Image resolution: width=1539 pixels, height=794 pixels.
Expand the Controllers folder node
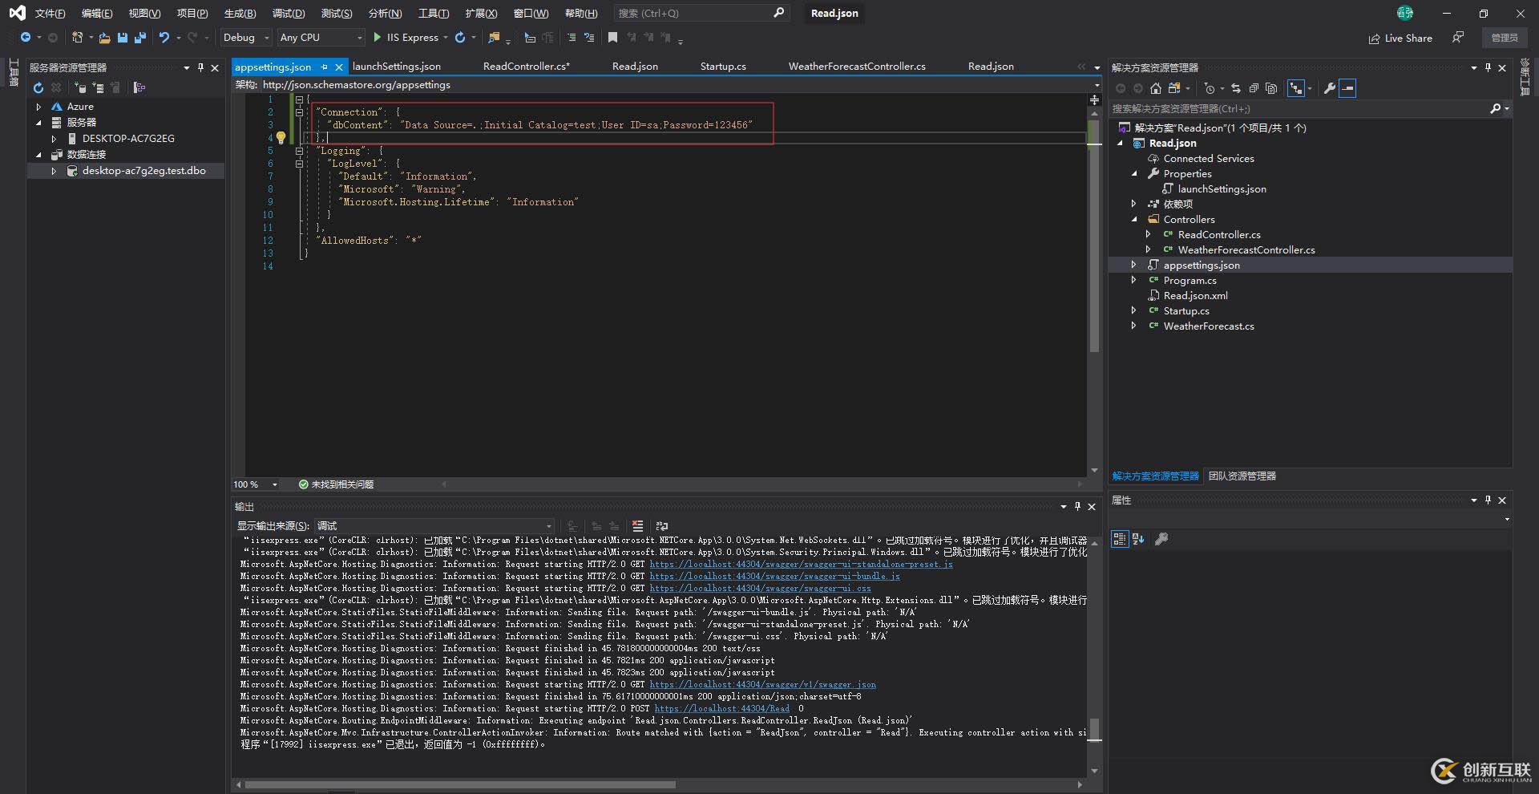[x=1135, y=219]
